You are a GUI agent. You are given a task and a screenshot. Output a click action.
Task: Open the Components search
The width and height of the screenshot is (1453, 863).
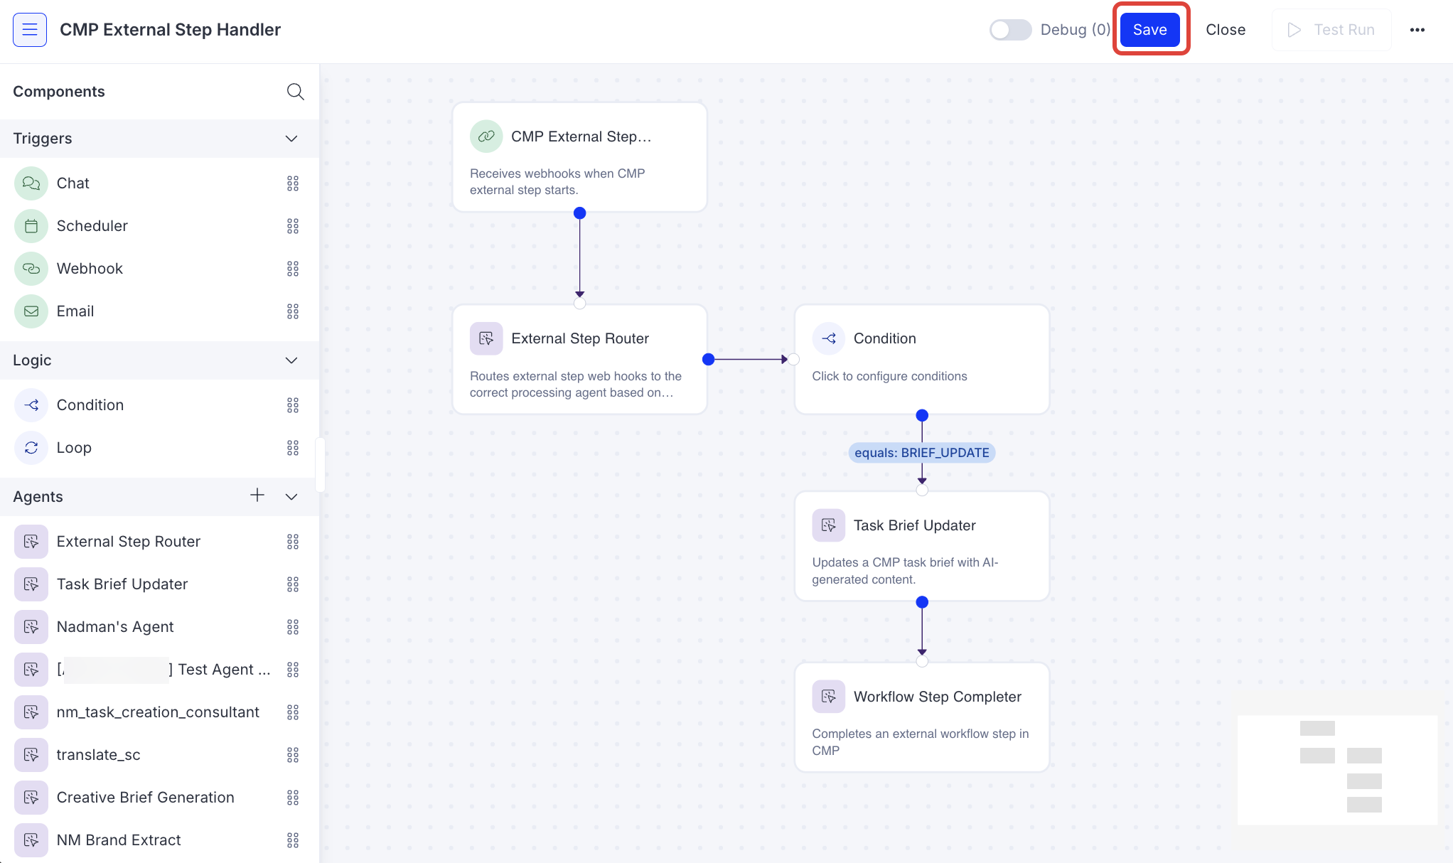coord(295,91)
